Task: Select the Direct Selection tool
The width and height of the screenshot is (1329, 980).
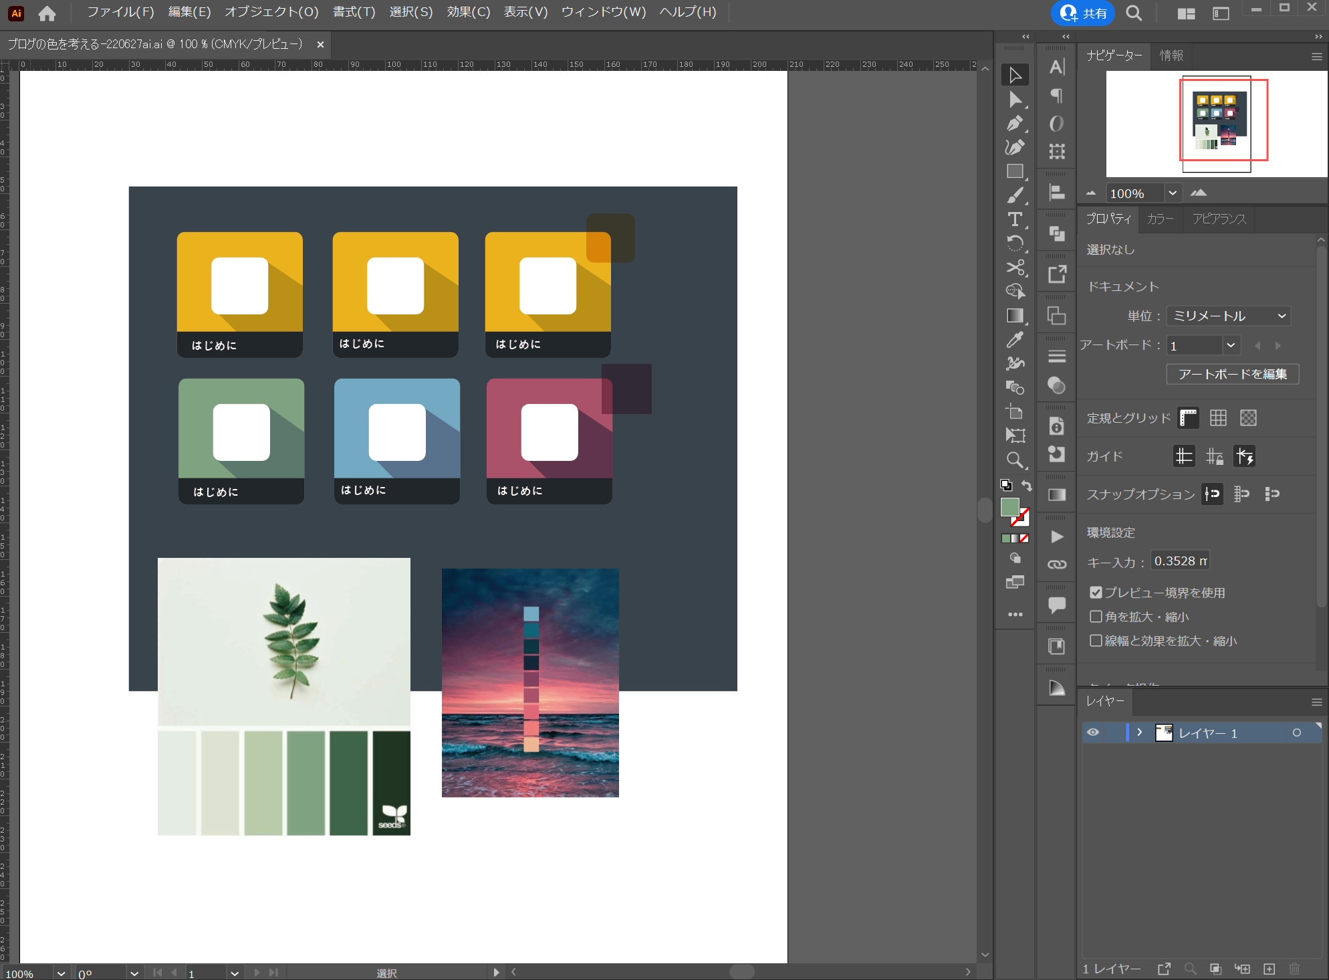Action: click(x=1015, y=100)
